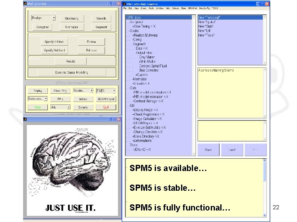Select Execute Batch Jobs item
Screen dimensions: 297x222
click(x=149, y=127)
